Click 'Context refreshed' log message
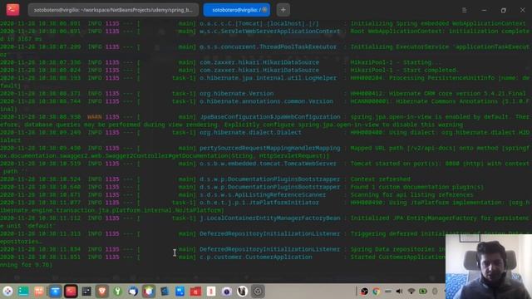The image size is (532, 299). click(381, 179)
